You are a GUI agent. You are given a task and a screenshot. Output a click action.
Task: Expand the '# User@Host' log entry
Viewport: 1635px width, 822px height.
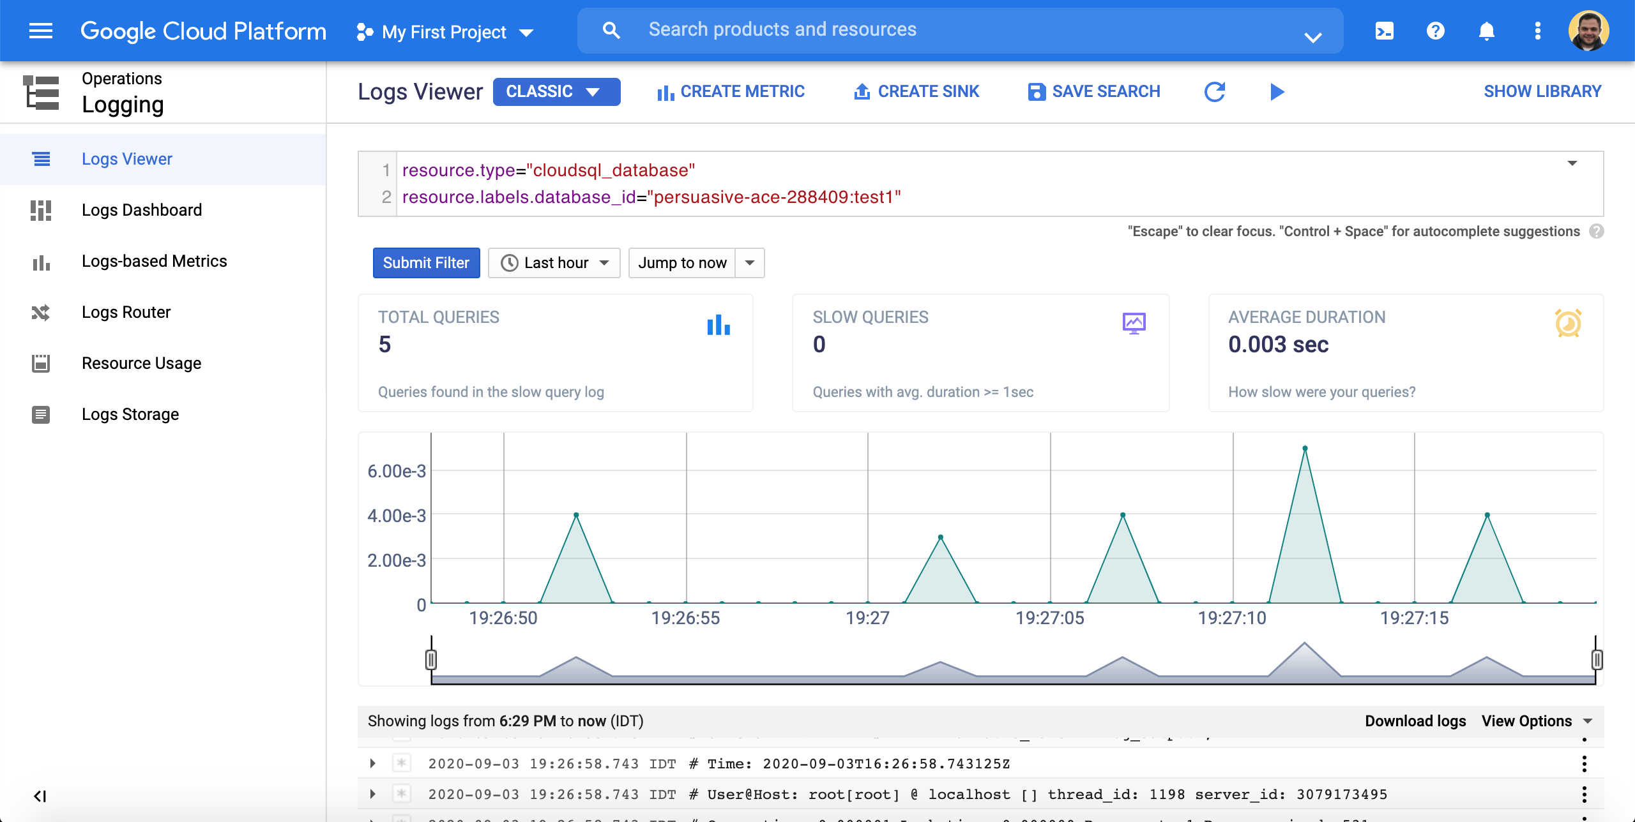pos(373,794)
